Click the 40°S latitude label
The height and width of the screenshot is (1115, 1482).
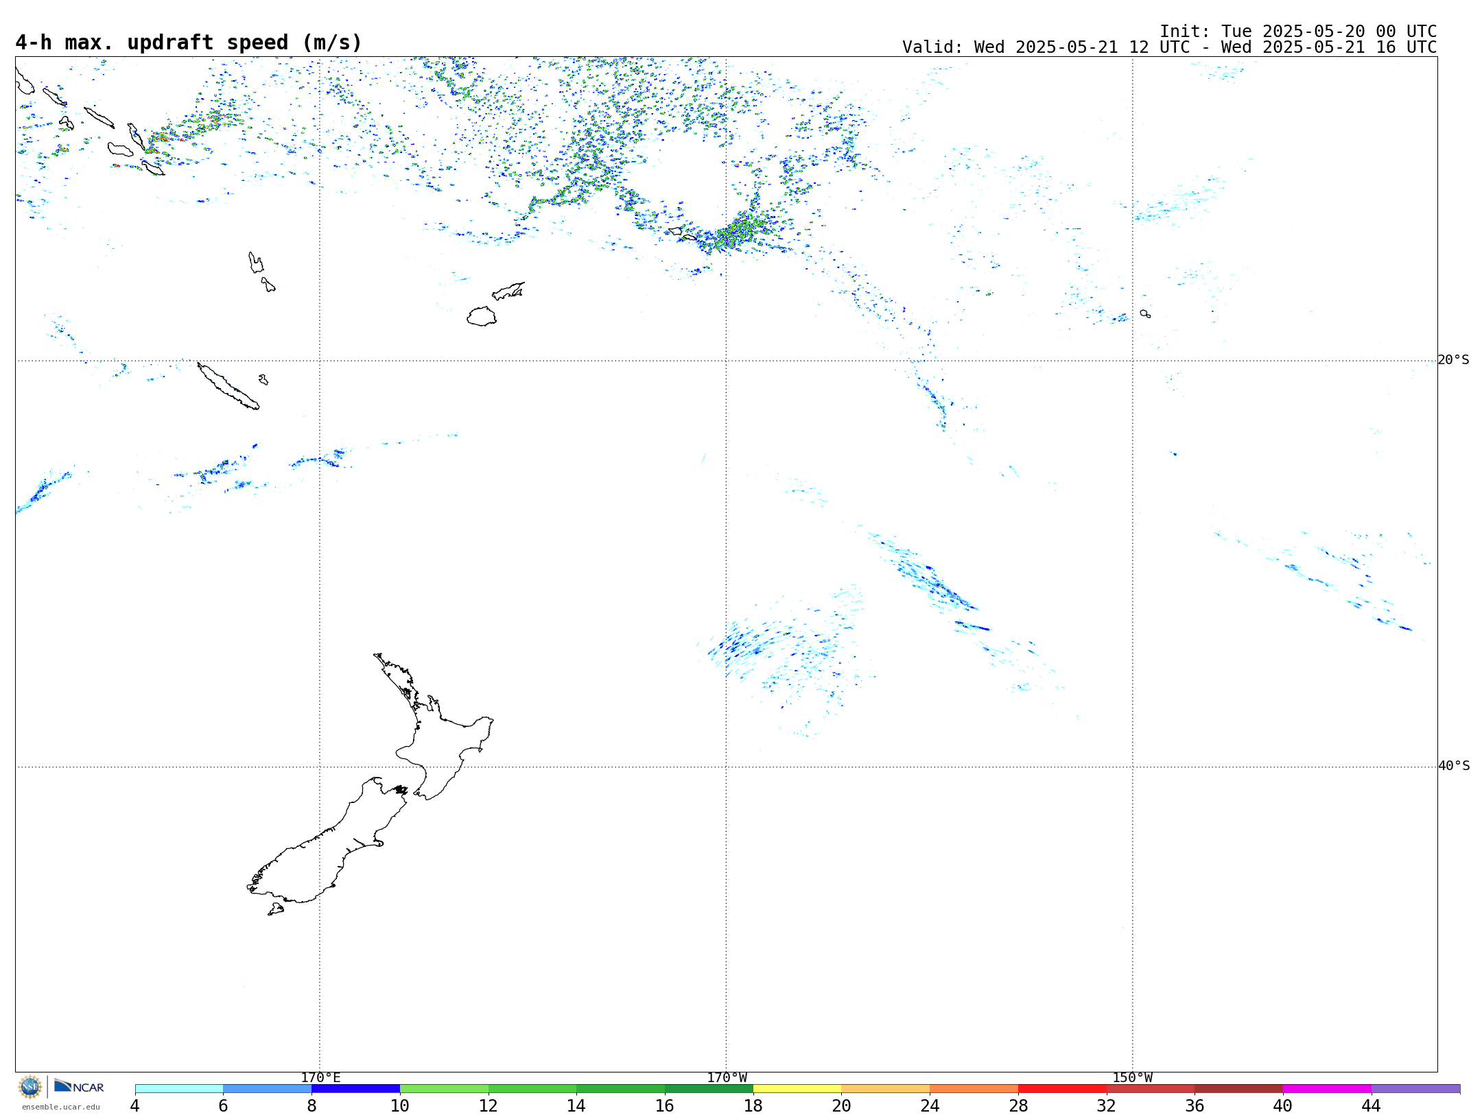pos(1454,766)
